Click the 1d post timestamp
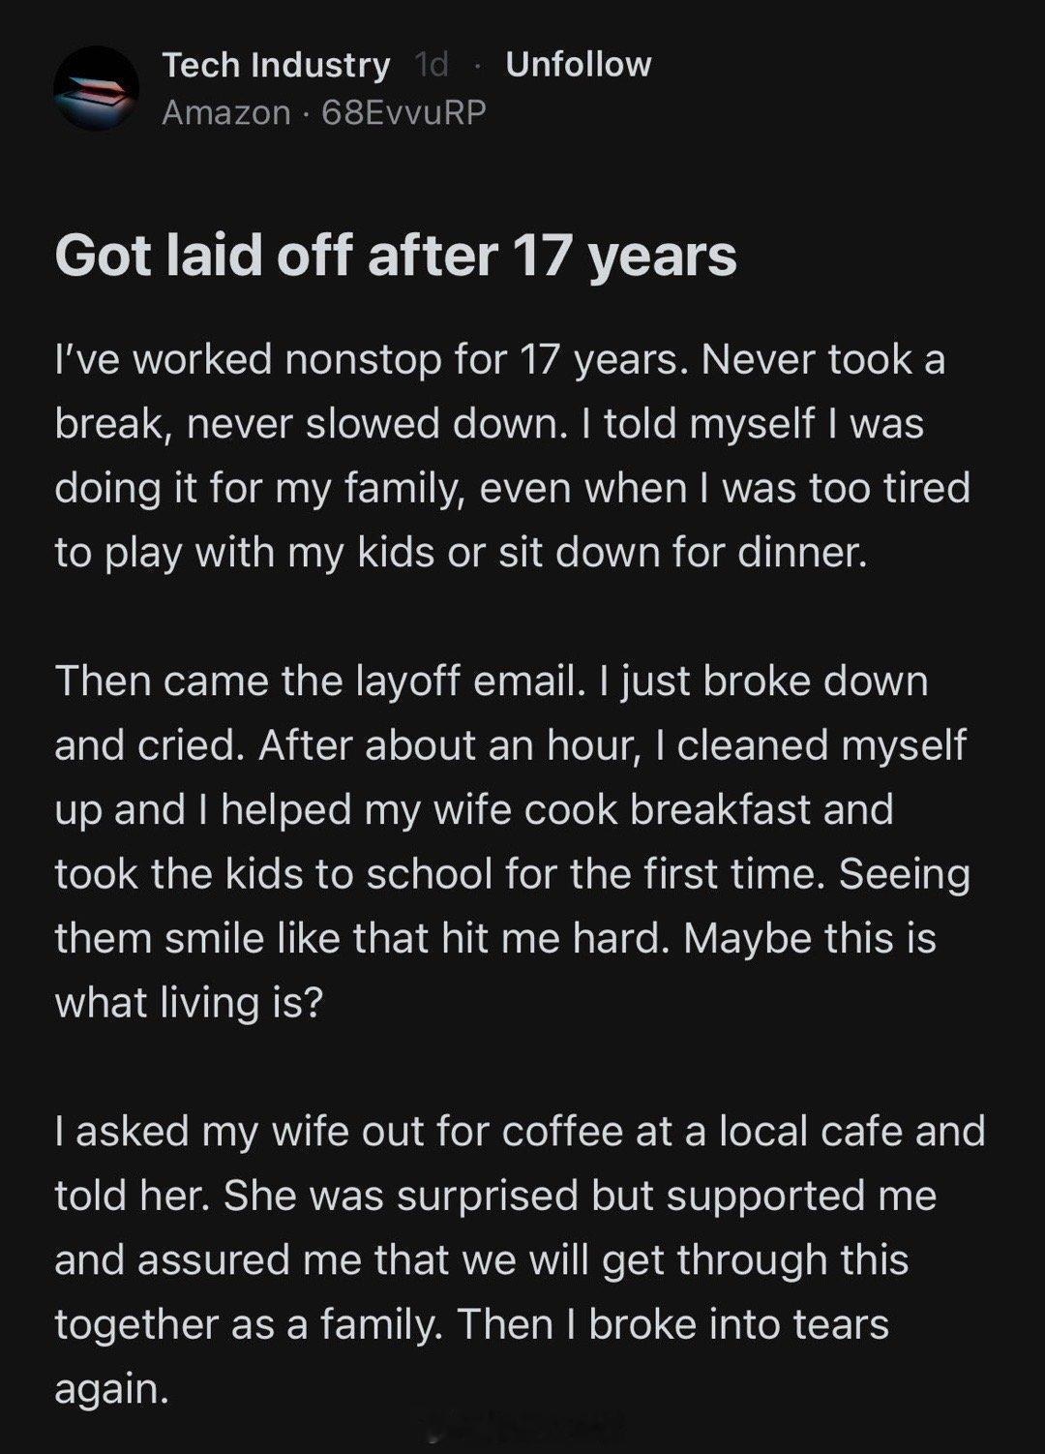 tap(432, 65)
